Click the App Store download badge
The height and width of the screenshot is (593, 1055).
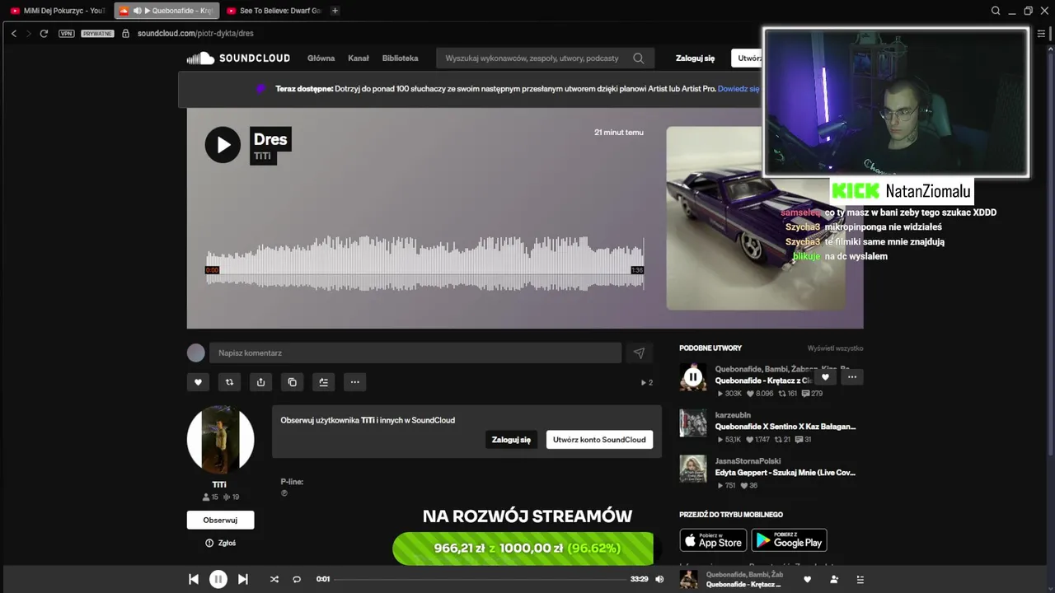tap(713, 540)
